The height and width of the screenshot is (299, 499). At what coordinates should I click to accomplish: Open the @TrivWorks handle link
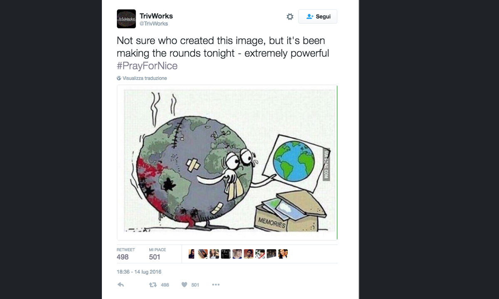coord(153,24)
